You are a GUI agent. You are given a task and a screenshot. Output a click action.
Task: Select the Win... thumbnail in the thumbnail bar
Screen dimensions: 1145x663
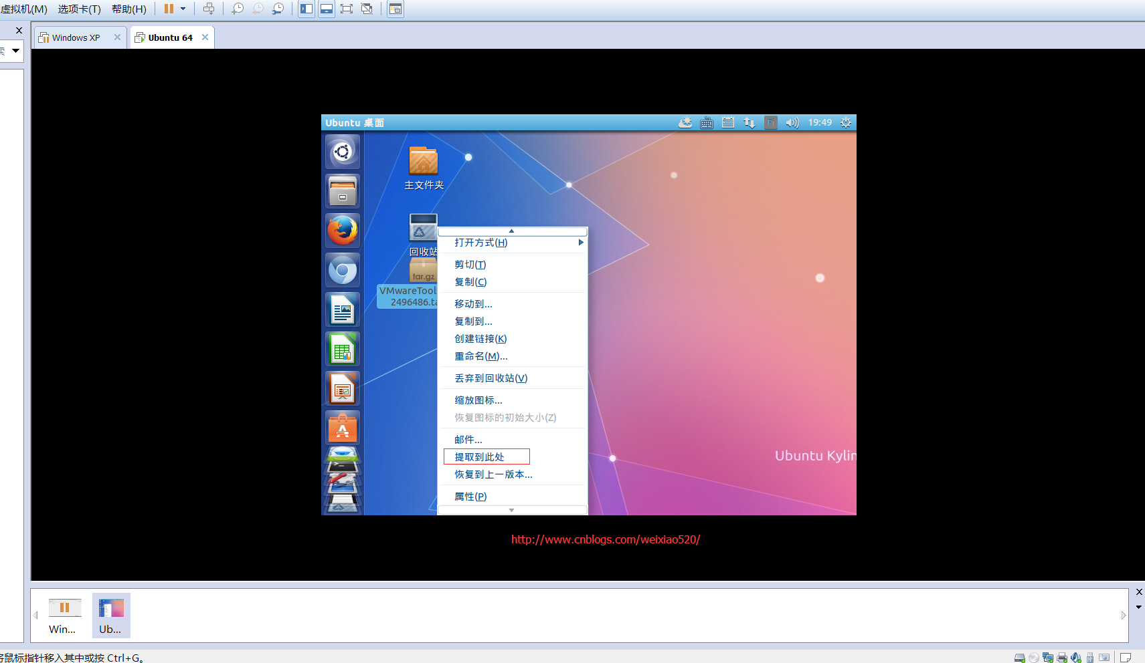click(64, 616)
